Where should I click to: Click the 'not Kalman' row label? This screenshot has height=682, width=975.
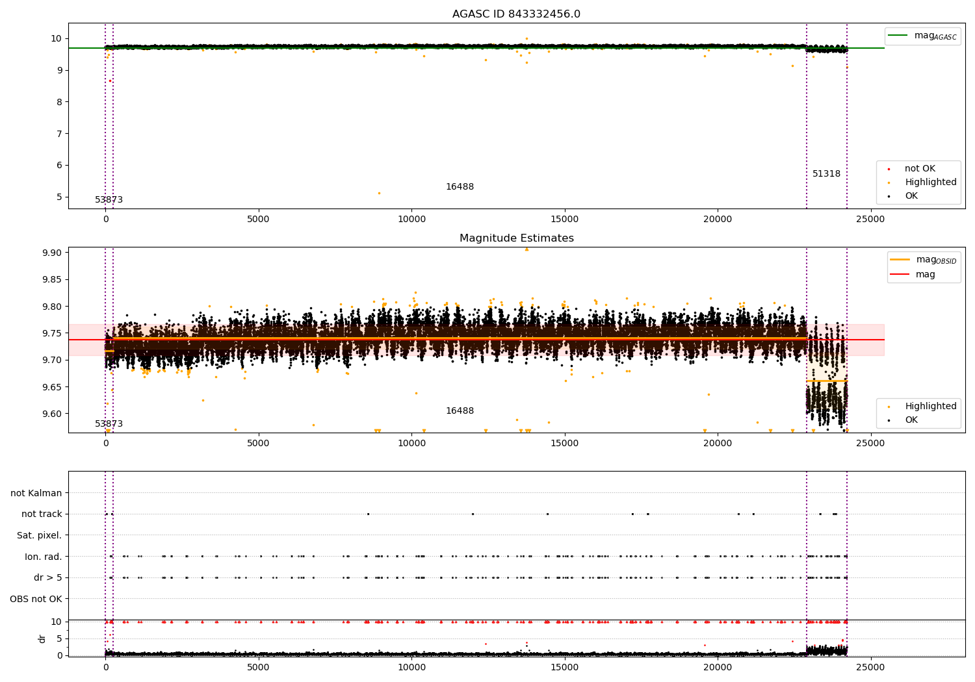(x=36, y=494)
